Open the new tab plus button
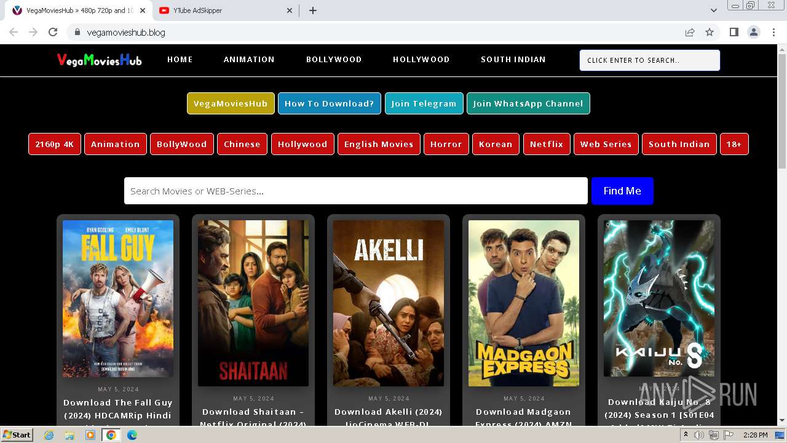This screenshot has height=443, width=787. (312, 10)
